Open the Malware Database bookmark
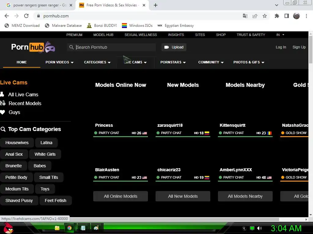Screen dimensions: 313x234 [x=63, y=26]
